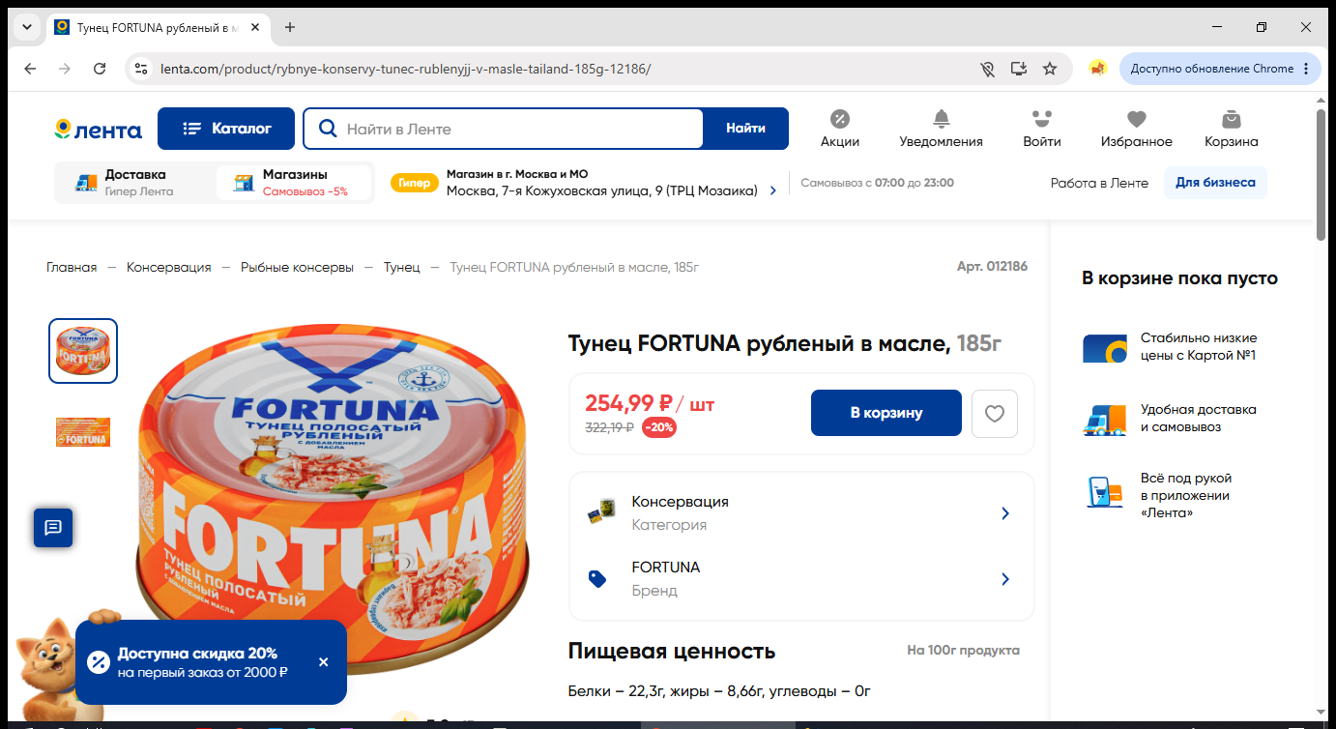Select Магазины Самовывоз option
Viewport: 1336px width, 729px height.
click(x=294, y=183)
